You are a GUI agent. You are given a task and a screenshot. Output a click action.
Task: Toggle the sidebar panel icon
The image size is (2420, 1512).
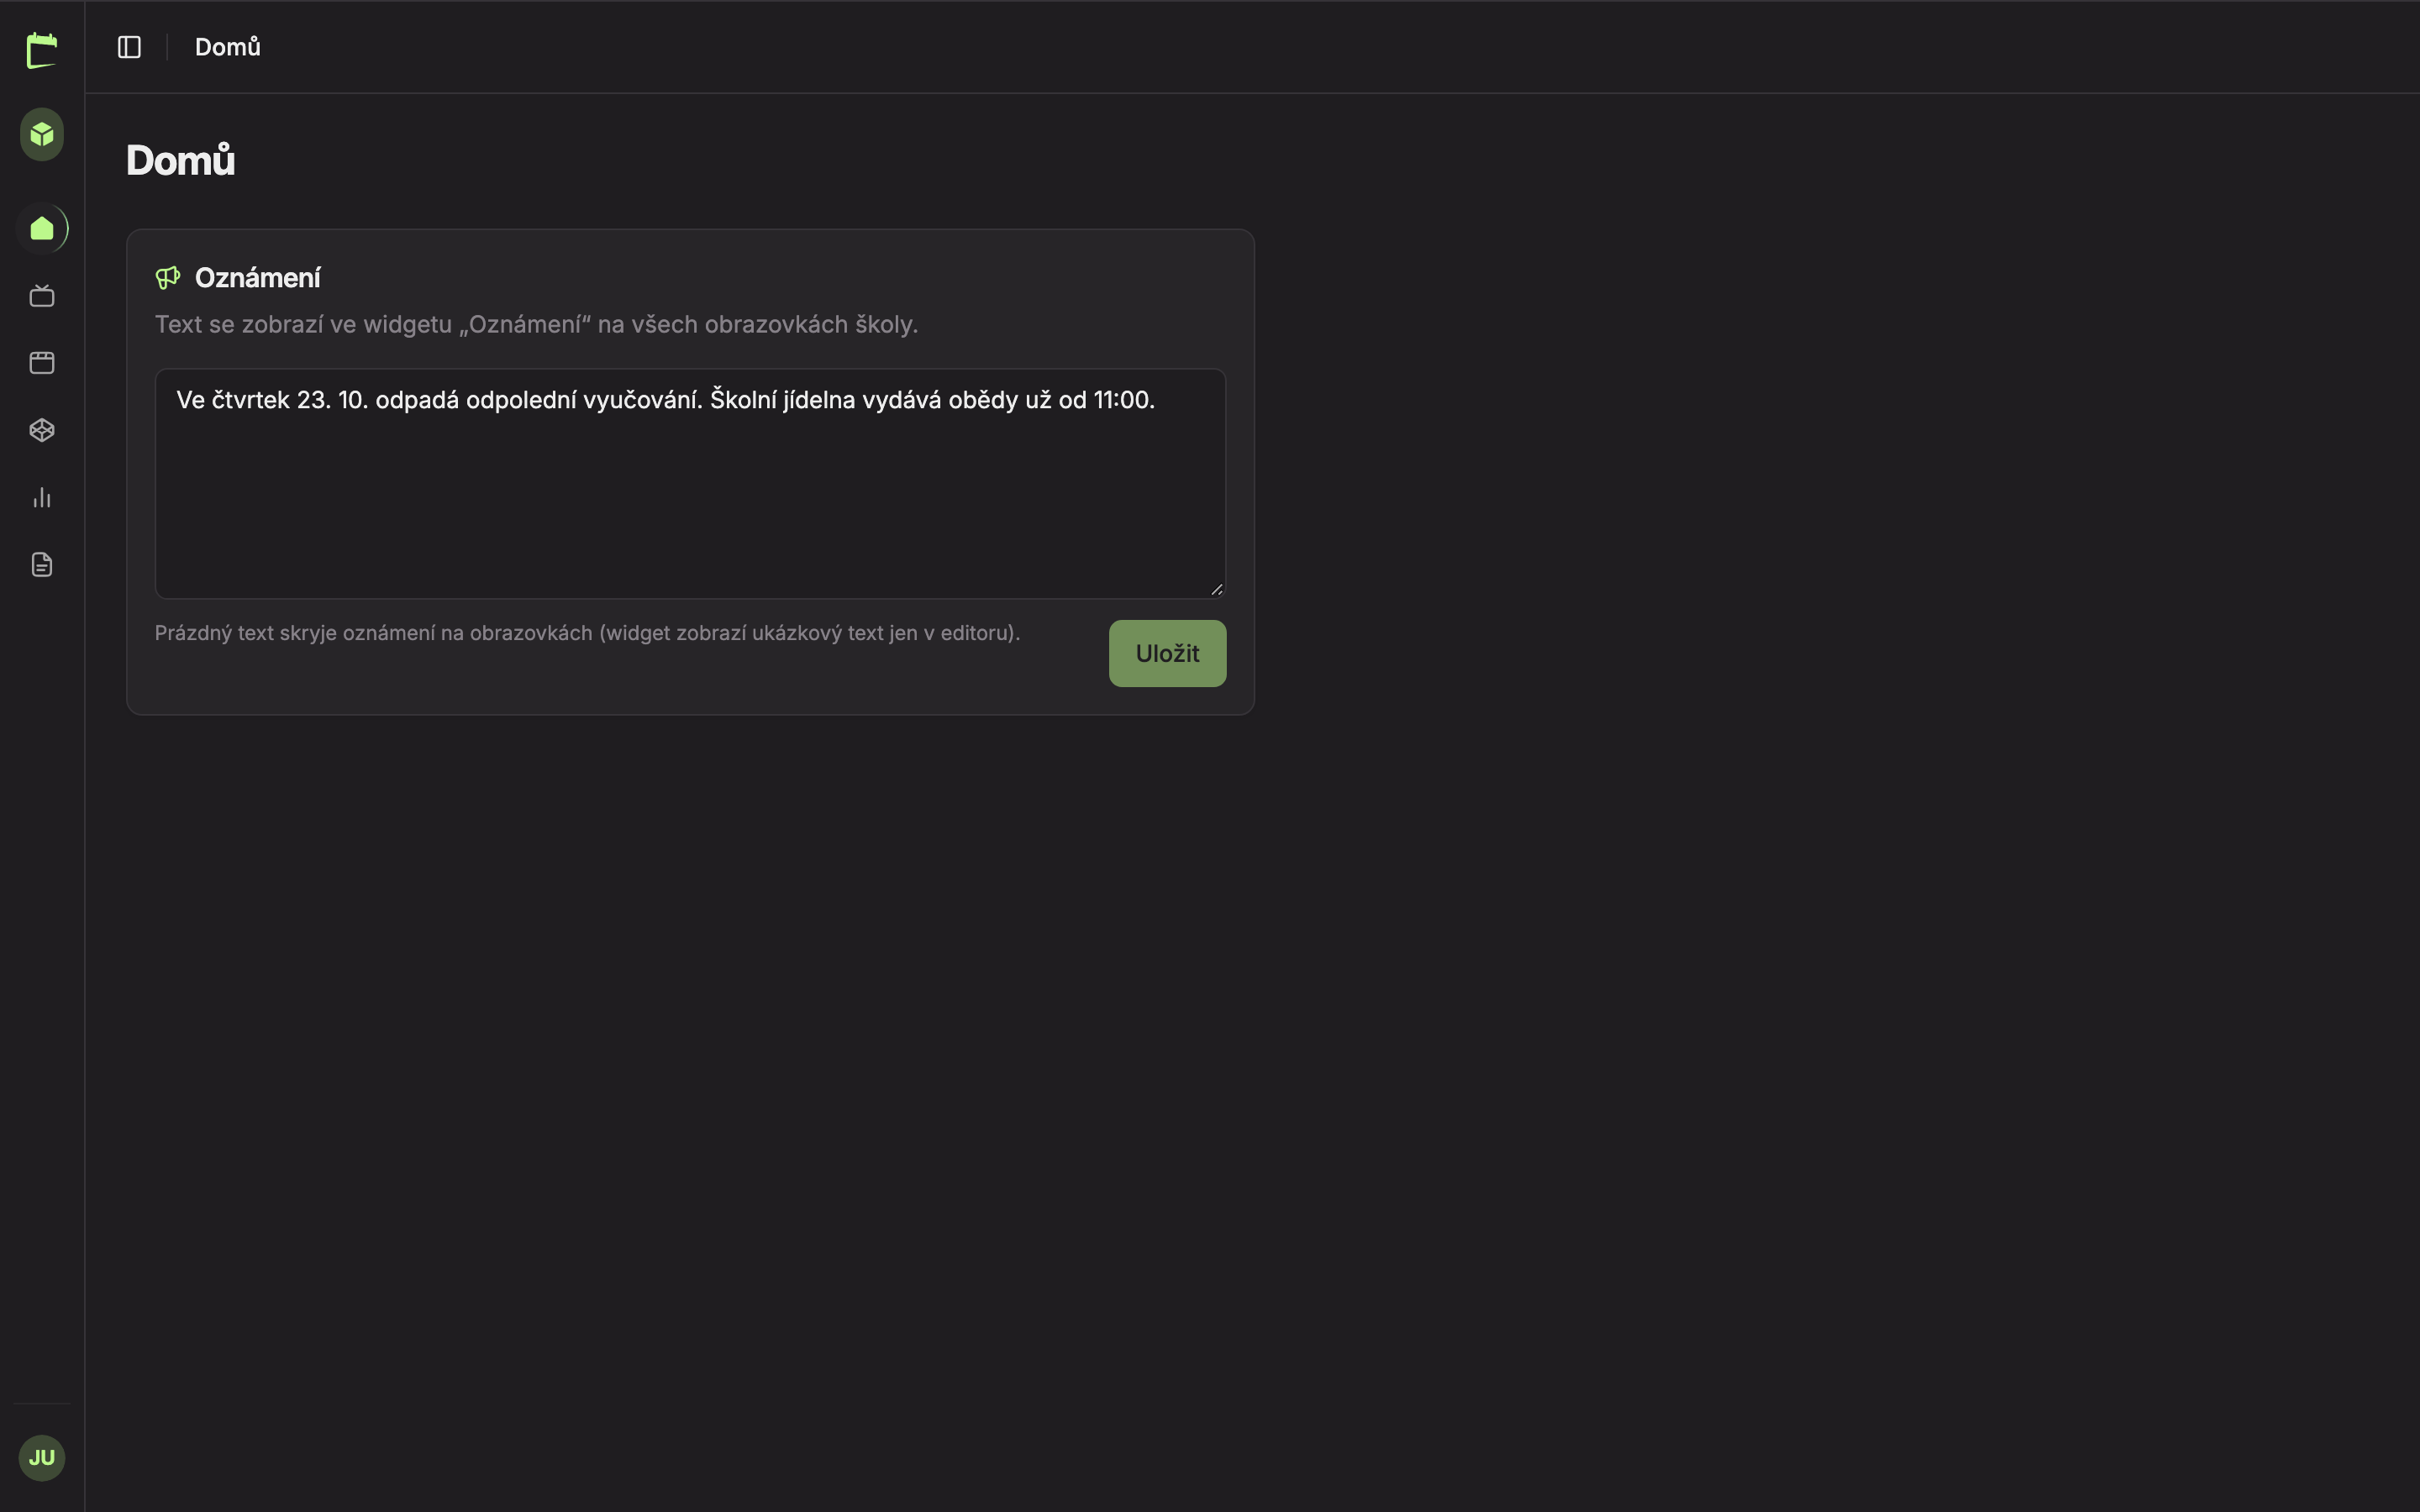click(130, 47)
